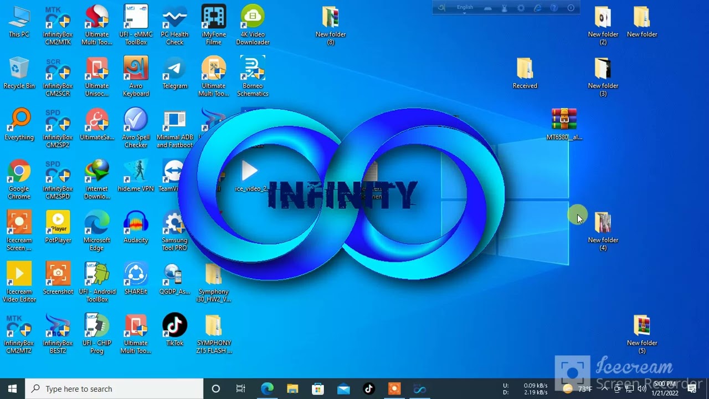Open Avro toolbar settings gear
This screenshot has width=709, height=399.
click(x=521, y=8)
